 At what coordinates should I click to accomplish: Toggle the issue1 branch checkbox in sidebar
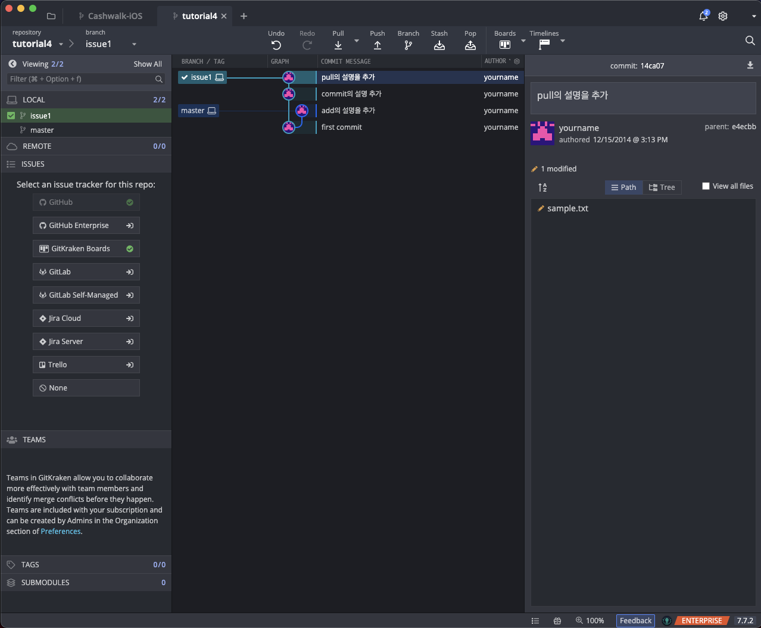click(x=11, y=115)
